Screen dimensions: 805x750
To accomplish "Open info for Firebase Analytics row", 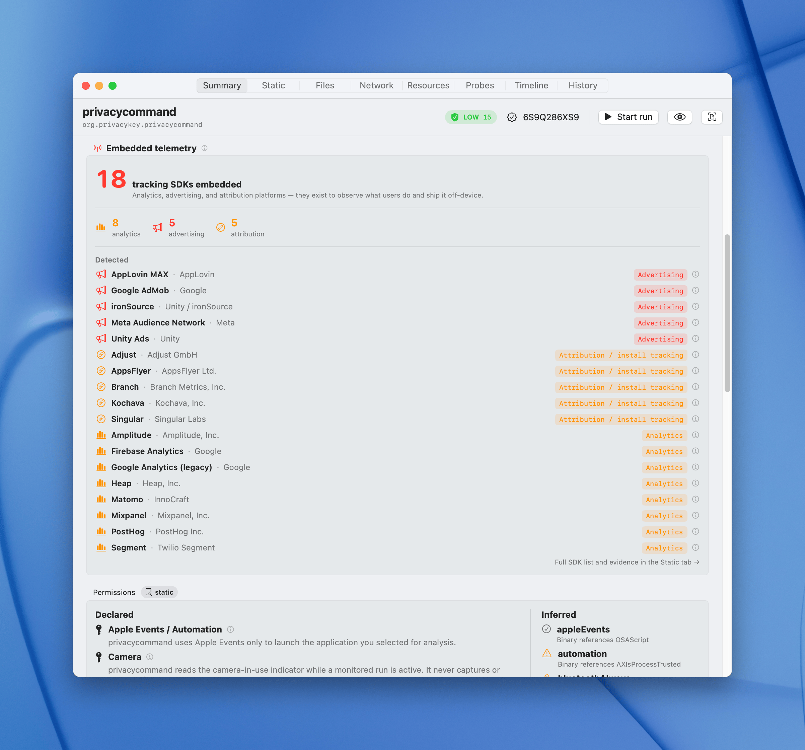I will pos(695,451).
